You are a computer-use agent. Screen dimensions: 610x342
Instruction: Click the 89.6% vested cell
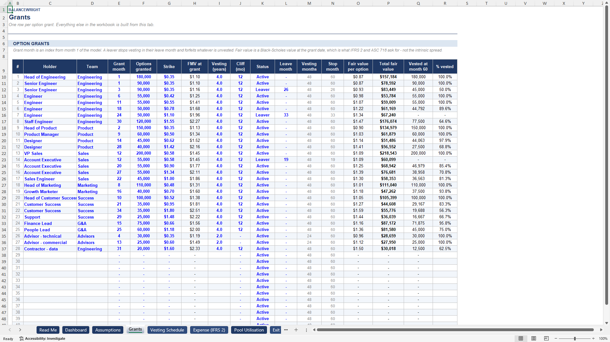pos(445,109)
